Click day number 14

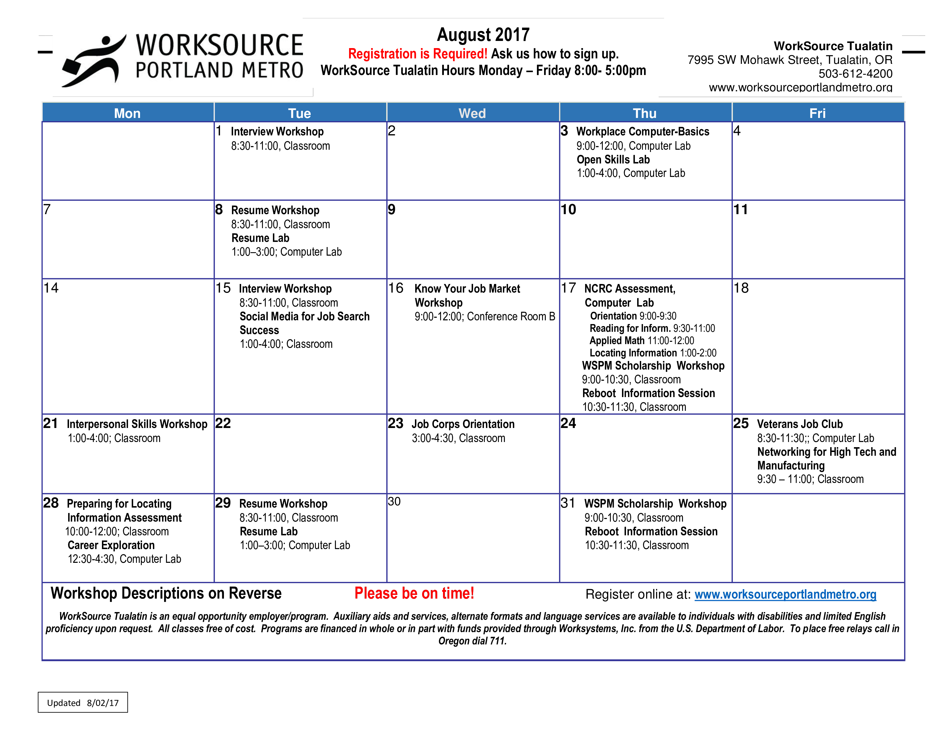(x=51, y=288)
